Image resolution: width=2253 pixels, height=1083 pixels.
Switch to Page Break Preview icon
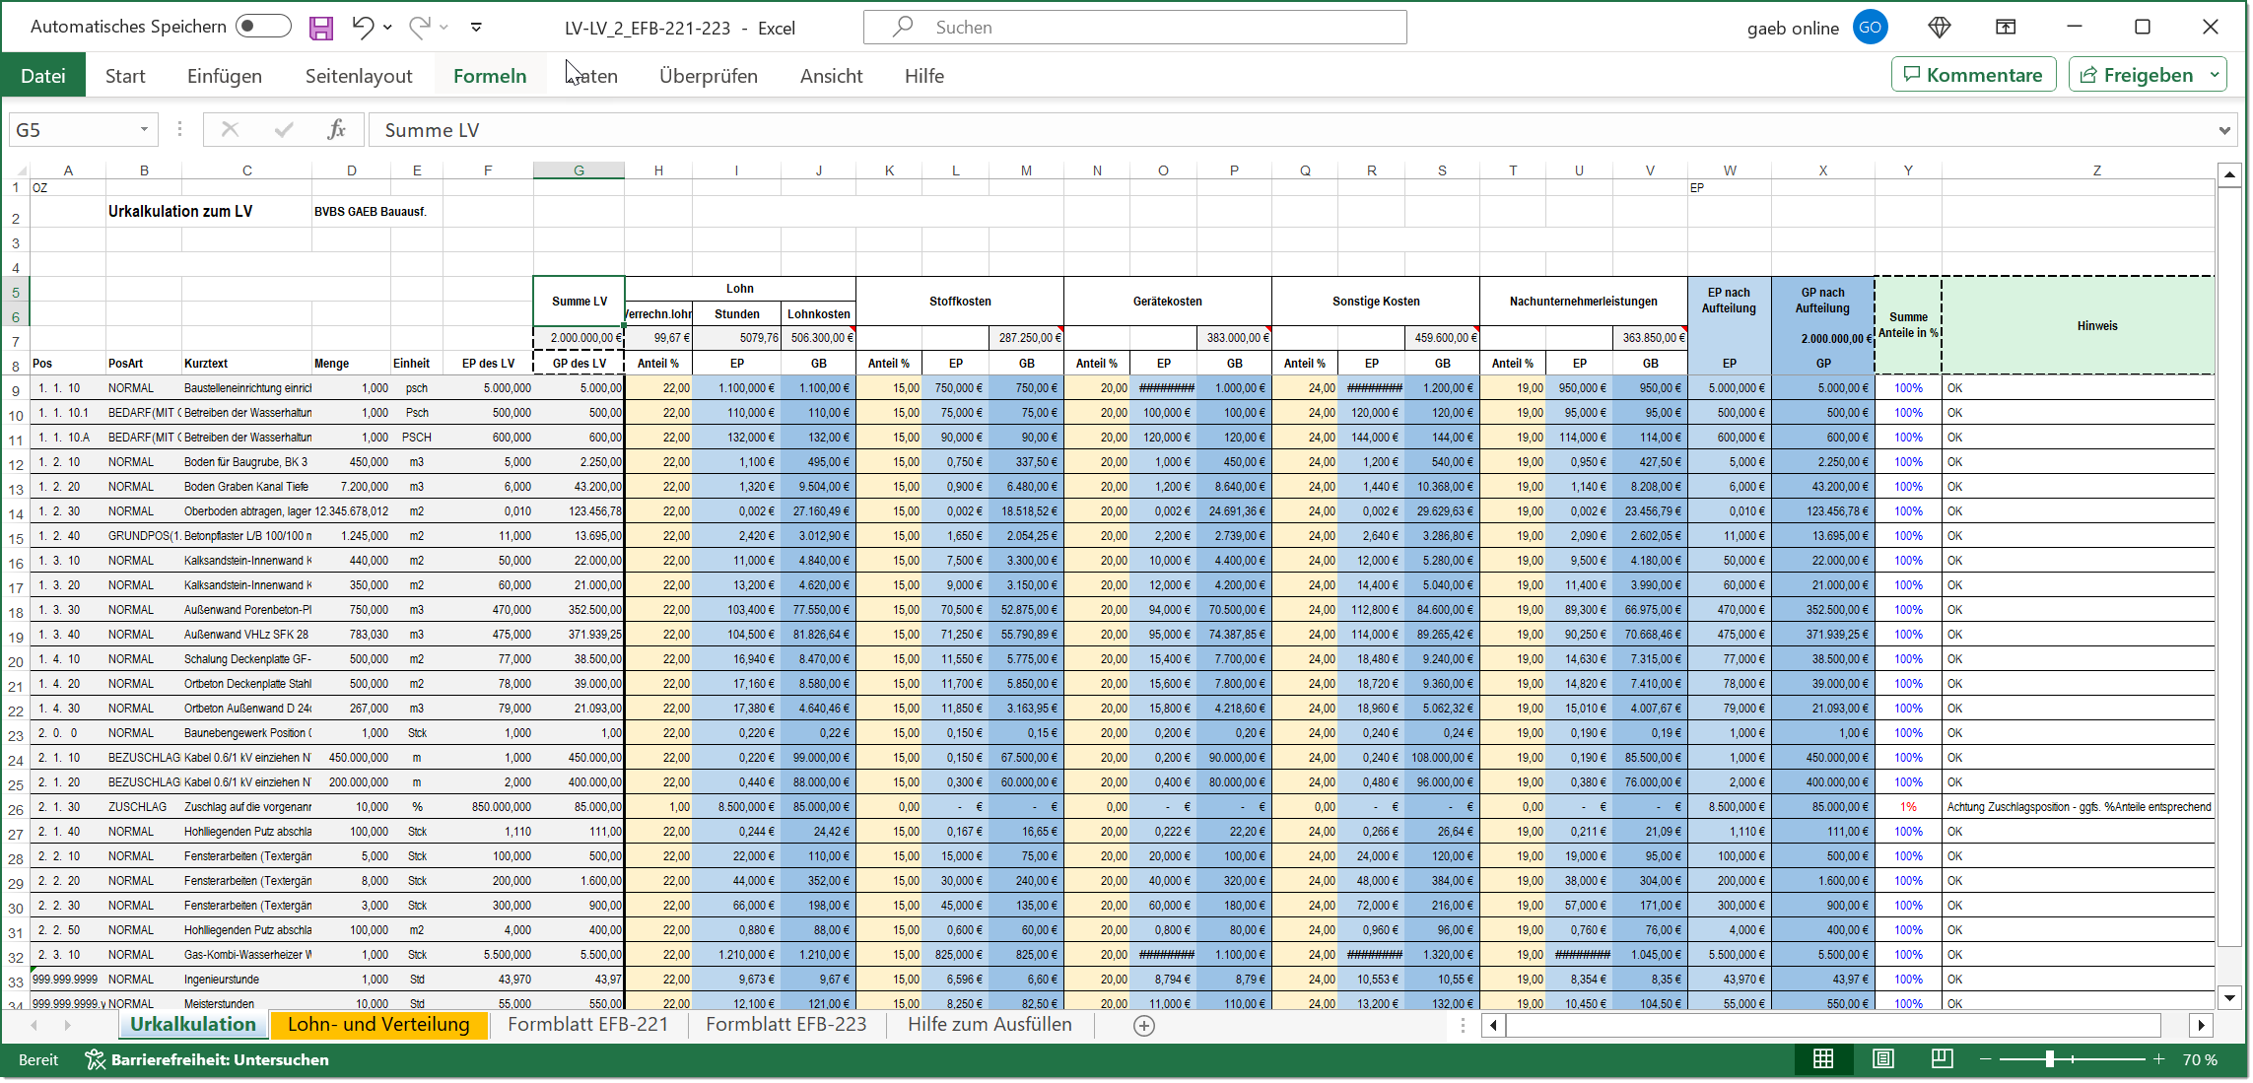[x=1942, y=1059]
